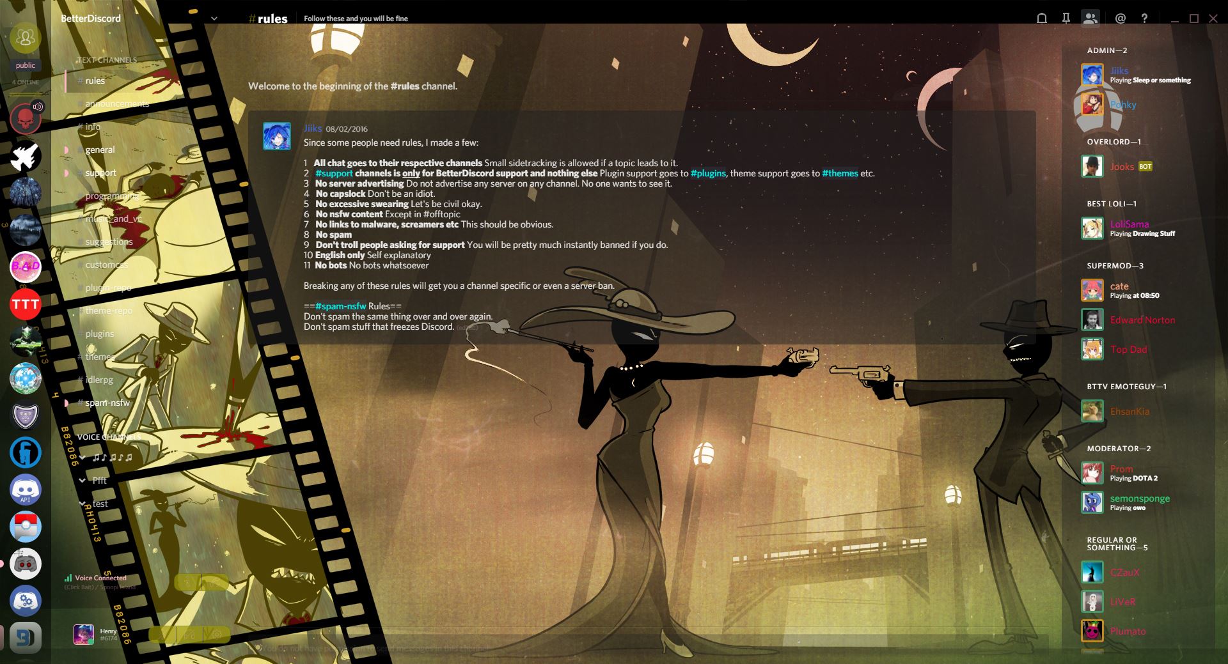Open help question mark icon
The width and height of the screenshot is (1228, 664).
pyautogui.click(x=1144, y=19)
